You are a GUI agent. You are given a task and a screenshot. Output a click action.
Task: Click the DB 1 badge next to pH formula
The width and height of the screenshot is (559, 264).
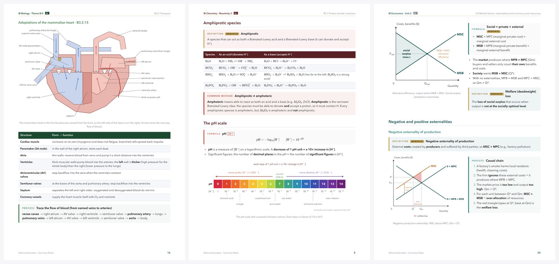pyautogui.click(x=231, y=134)
